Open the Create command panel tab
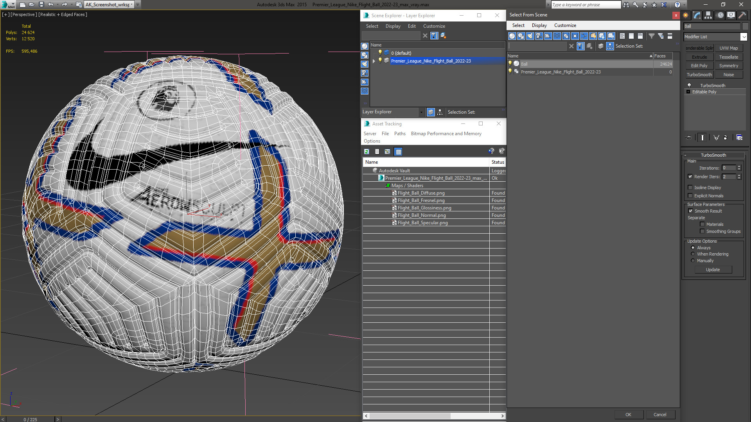Image resolution: width=751 pixels, height=422 pixels. (x=686, y=15)
